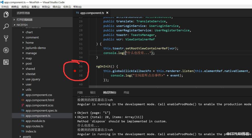Open the 编辑(E) menu
Image resolution: width=252 pixels, height=138 pixels.
pos(15,7)
